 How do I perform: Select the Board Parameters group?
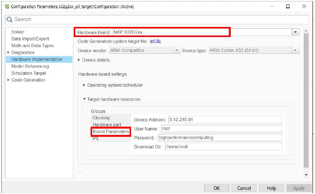(111, 132)
